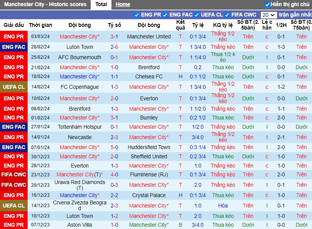Click the 2-3 score for Newcastle match
312x229 pixels.
click(115, 137)
